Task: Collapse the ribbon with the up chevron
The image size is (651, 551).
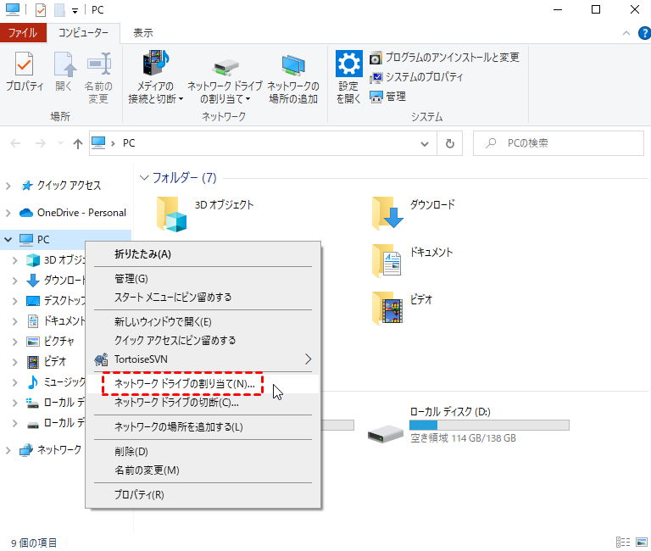Action: tap(626, 33)
